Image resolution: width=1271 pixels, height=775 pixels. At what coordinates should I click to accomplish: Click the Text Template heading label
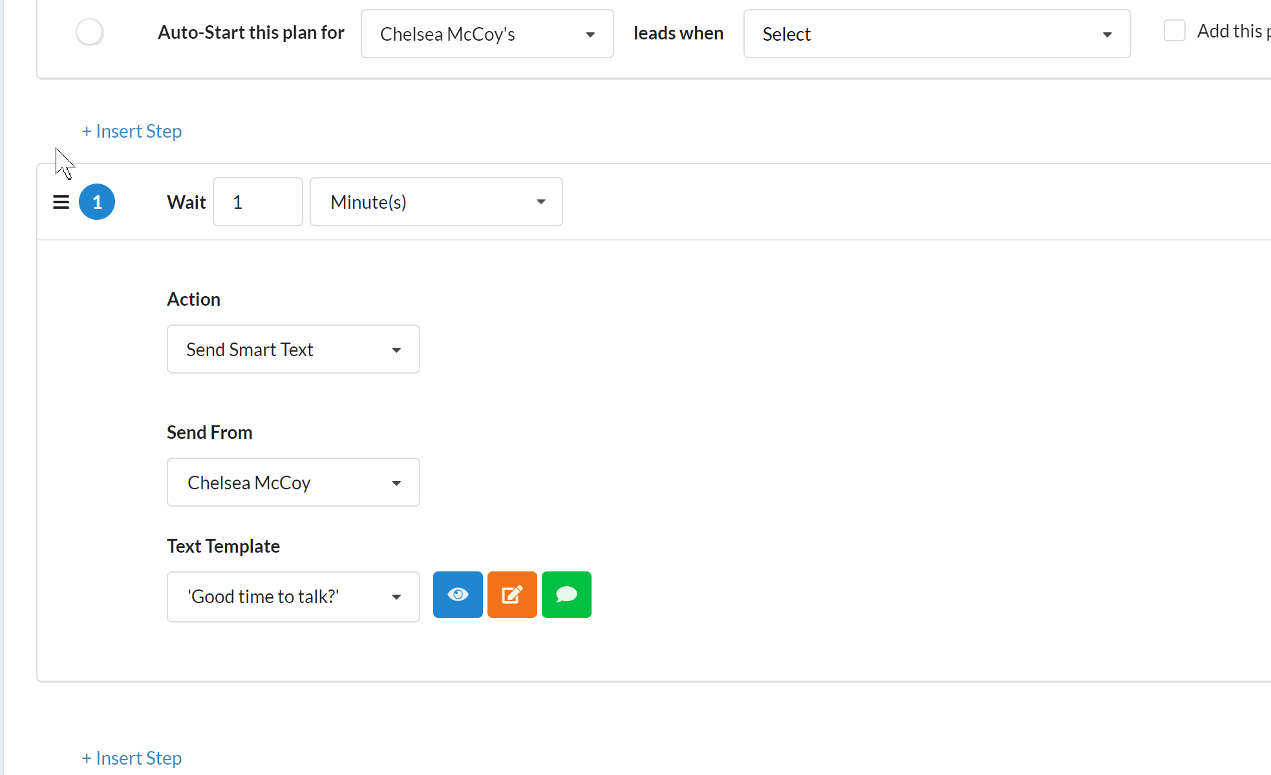(223, 546)
